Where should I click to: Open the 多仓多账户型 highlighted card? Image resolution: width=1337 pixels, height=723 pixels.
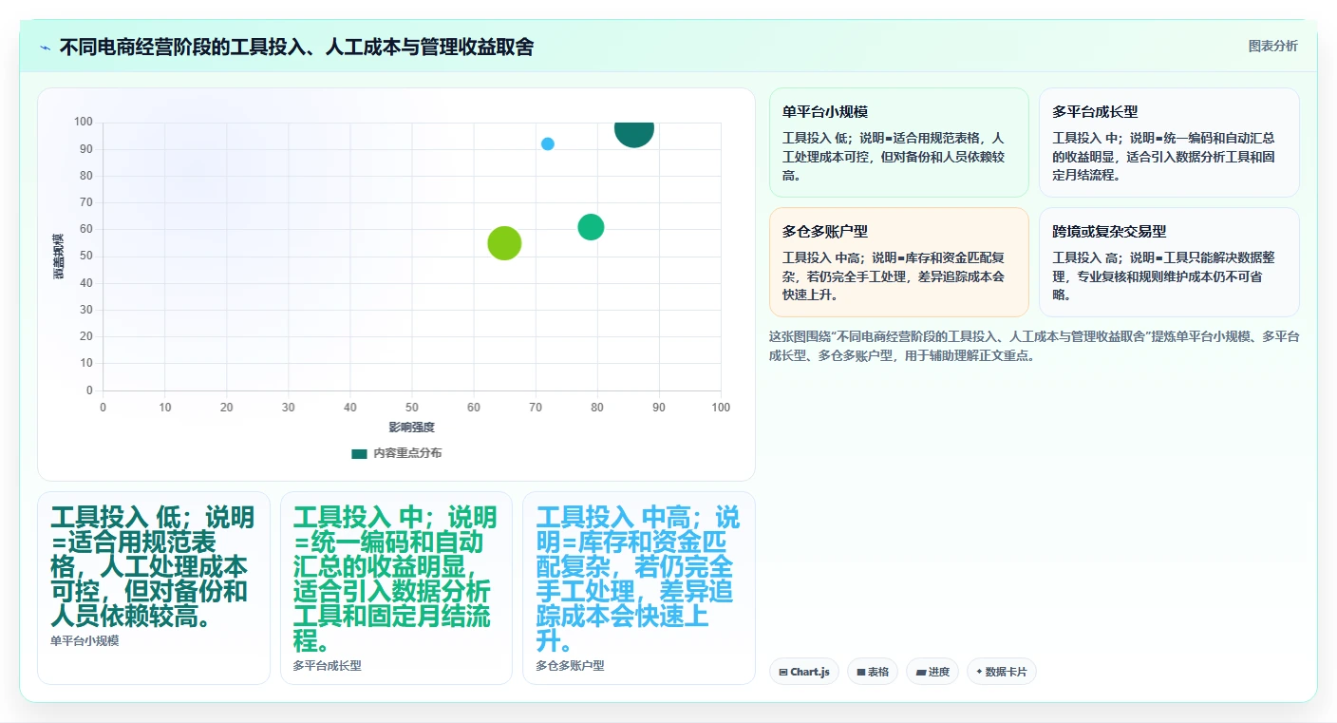click(898, 262)
